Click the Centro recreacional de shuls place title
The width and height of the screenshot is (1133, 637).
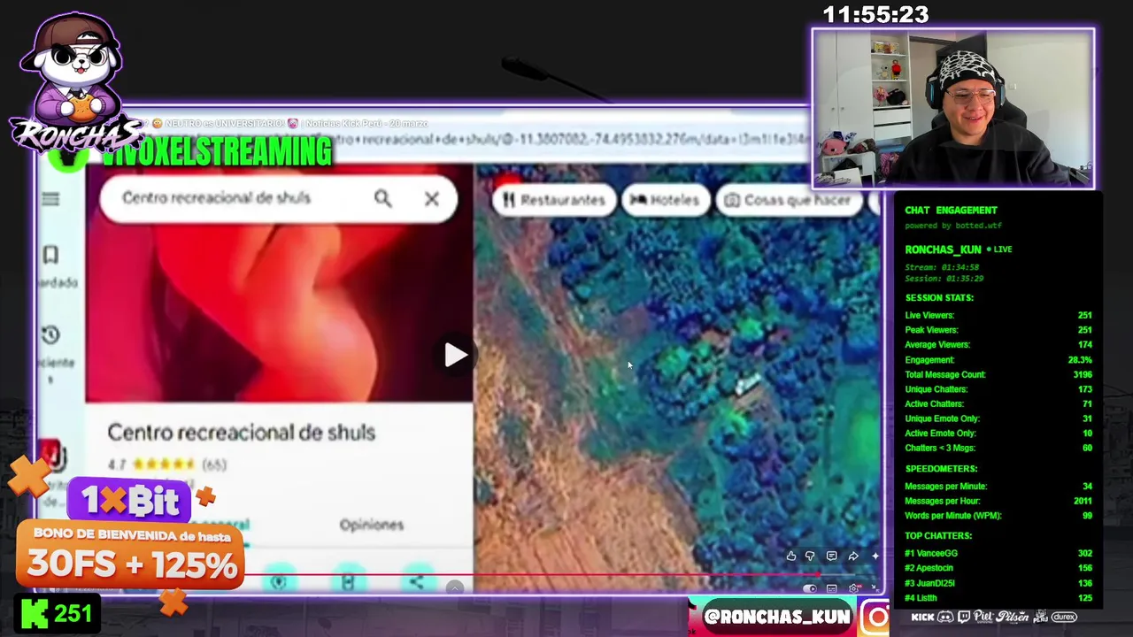pos(241,432)
